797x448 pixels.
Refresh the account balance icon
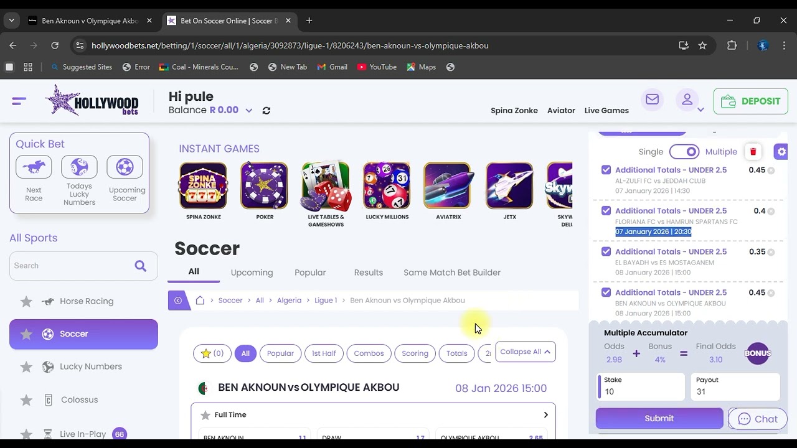pyautogui.click(x=266, y=110)
